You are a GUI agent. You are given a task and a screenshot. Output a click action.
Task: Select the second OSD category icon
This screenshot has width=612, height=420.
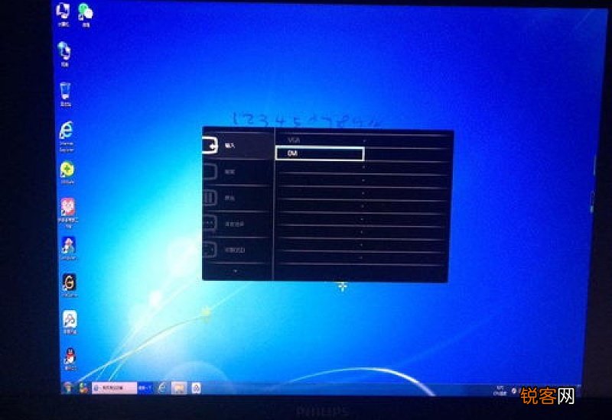(x=210, y=171)
